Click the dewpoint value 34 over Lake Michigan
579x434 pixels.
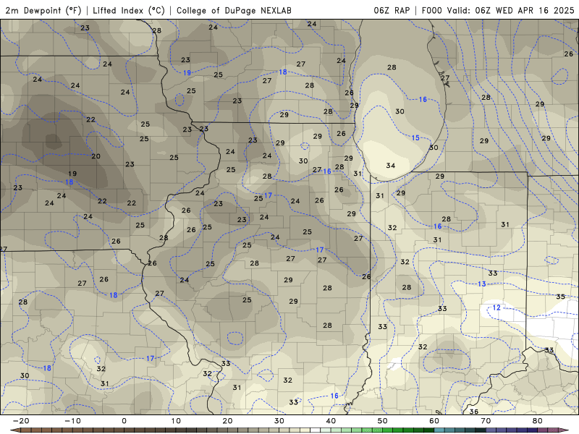tap(391, 166)
